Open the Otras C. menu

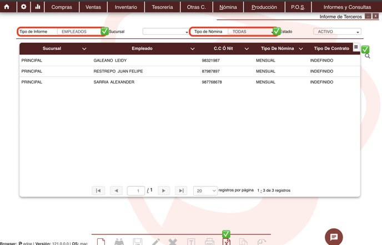(x=197, y=7)
